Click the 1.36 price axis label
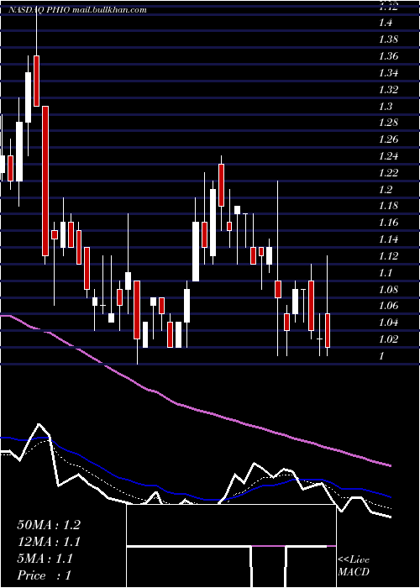This screenshot has height=588, width=420. (388, 56)
